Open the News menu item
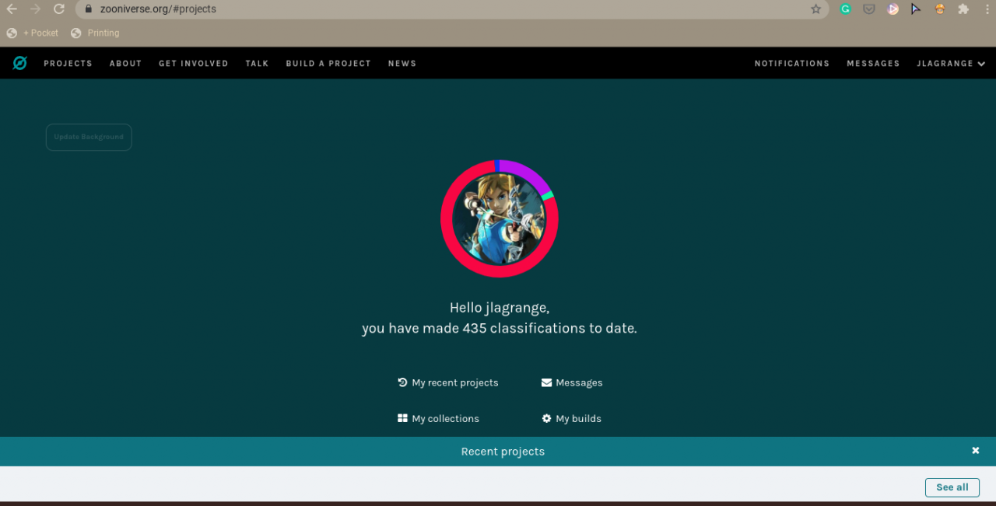996x506 pixels. [402, 64]
